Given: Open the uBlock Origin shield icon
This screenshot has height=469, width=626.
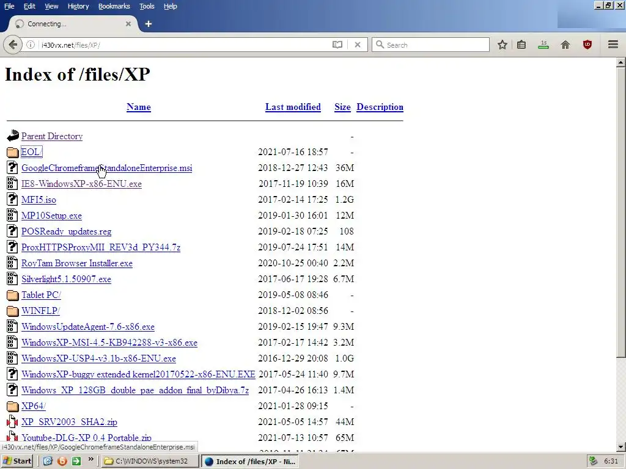Looking at the screenshot, I should coord(587,45).
